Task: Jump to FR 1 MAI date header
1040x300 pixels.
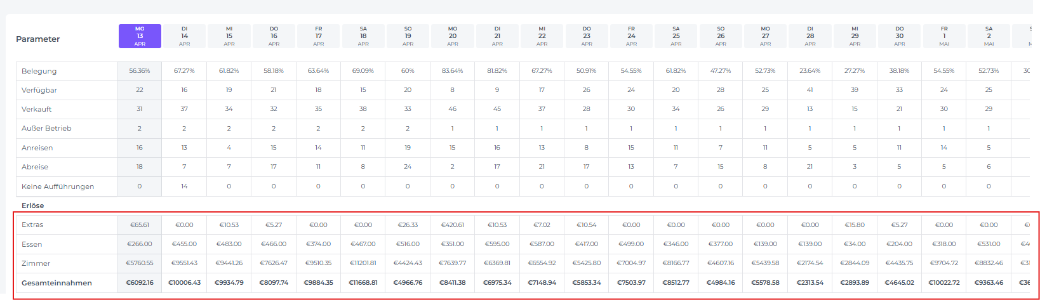Action: point(944,36)
